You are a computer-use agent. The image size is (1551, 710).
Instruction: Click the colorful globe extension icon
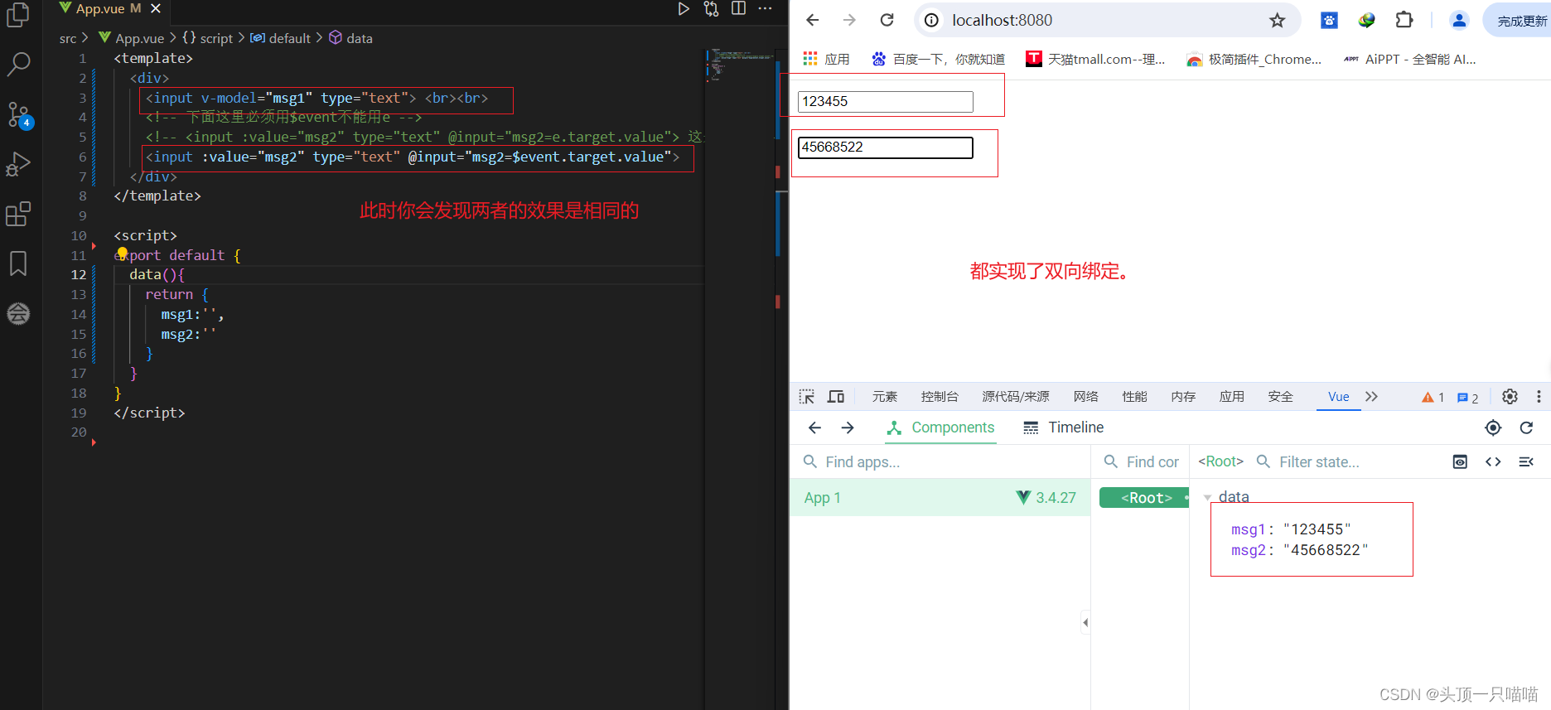coord(1366,20)
